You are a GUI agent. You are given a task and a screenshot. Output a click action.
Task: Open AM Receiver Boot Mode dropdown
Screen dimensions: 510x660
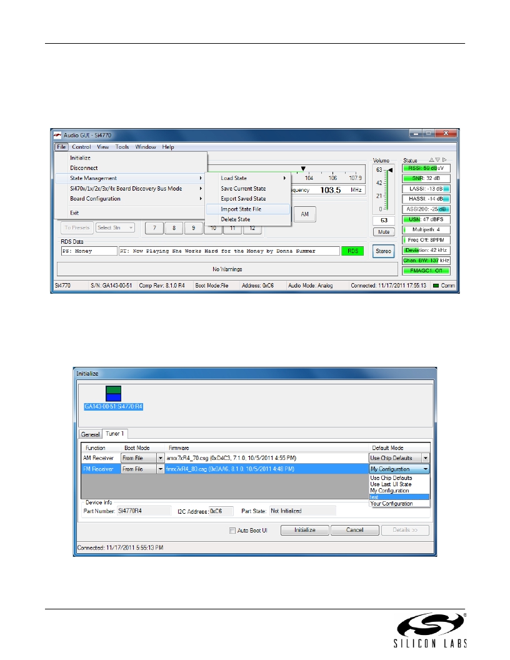(161, 458)
